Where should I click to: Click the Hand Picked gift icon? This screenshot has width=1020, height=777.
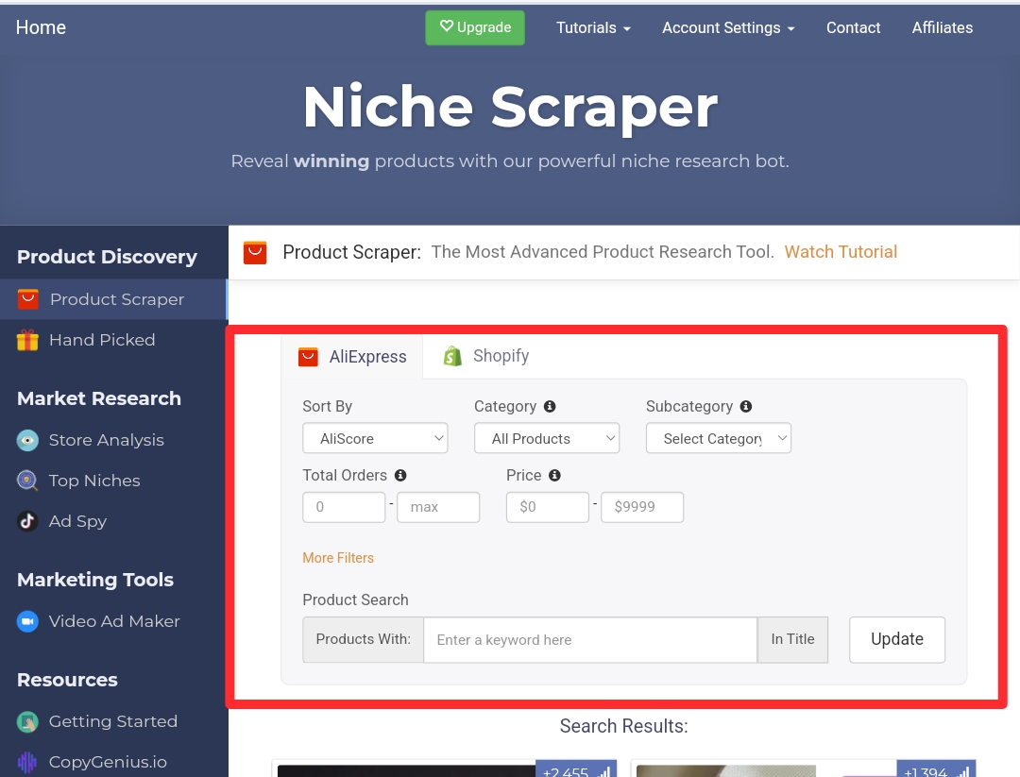point(27,340)
